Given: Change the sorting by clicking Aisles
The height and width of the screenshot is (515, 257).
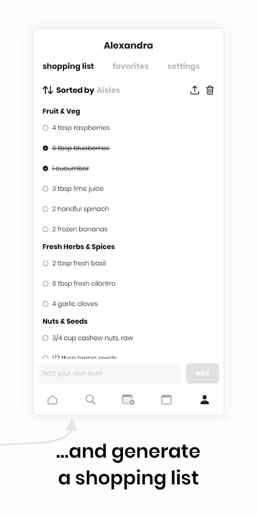Looking at the screenshot, I should pyautogui.click(x=108, y=90).
